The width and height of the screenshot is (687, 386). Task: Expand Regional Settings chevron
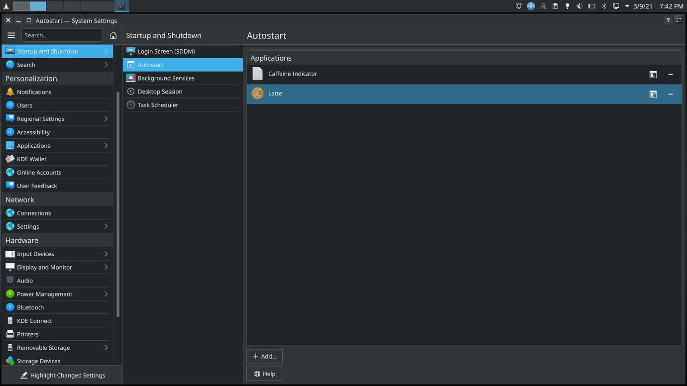coord(106,119)
